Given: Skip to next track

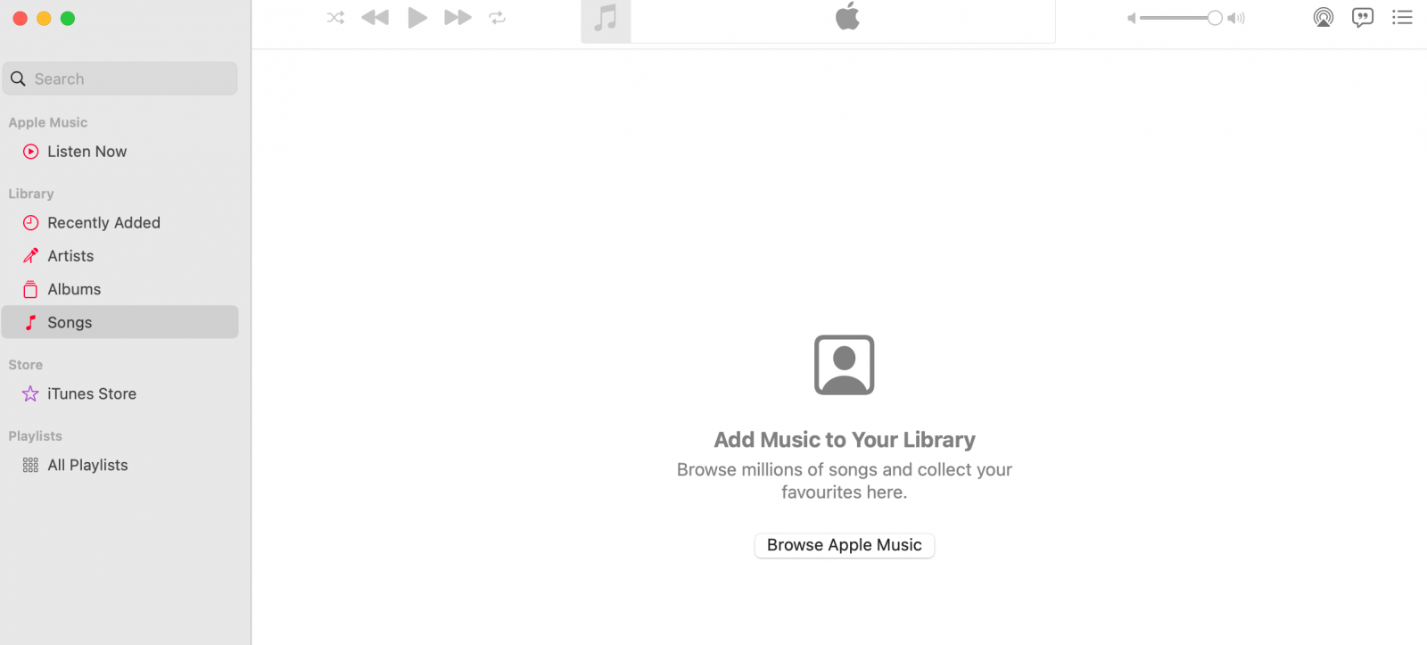Looking at the screenshot, I should tap(458, 18).
